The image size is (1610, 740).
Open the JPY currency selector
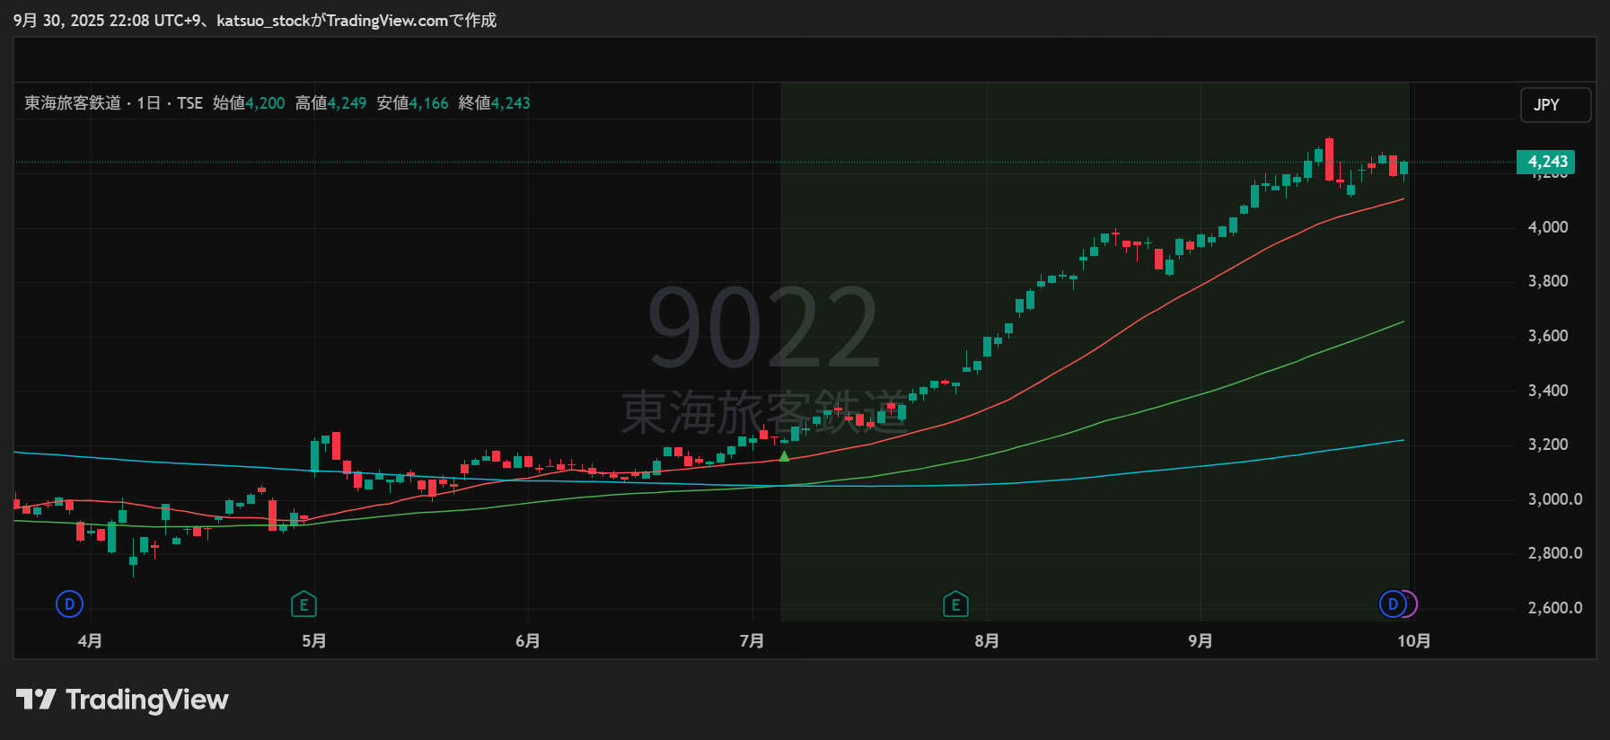point(1554,105)
